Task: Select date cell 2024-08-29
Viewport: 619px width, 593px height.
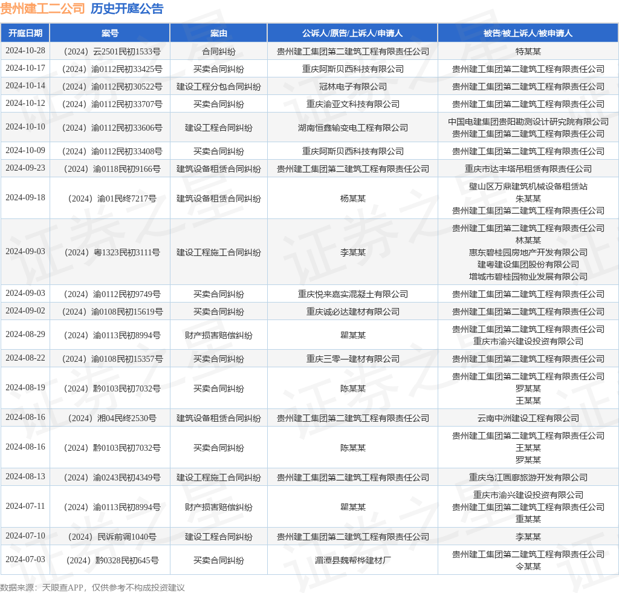Action: click(25, 334)
